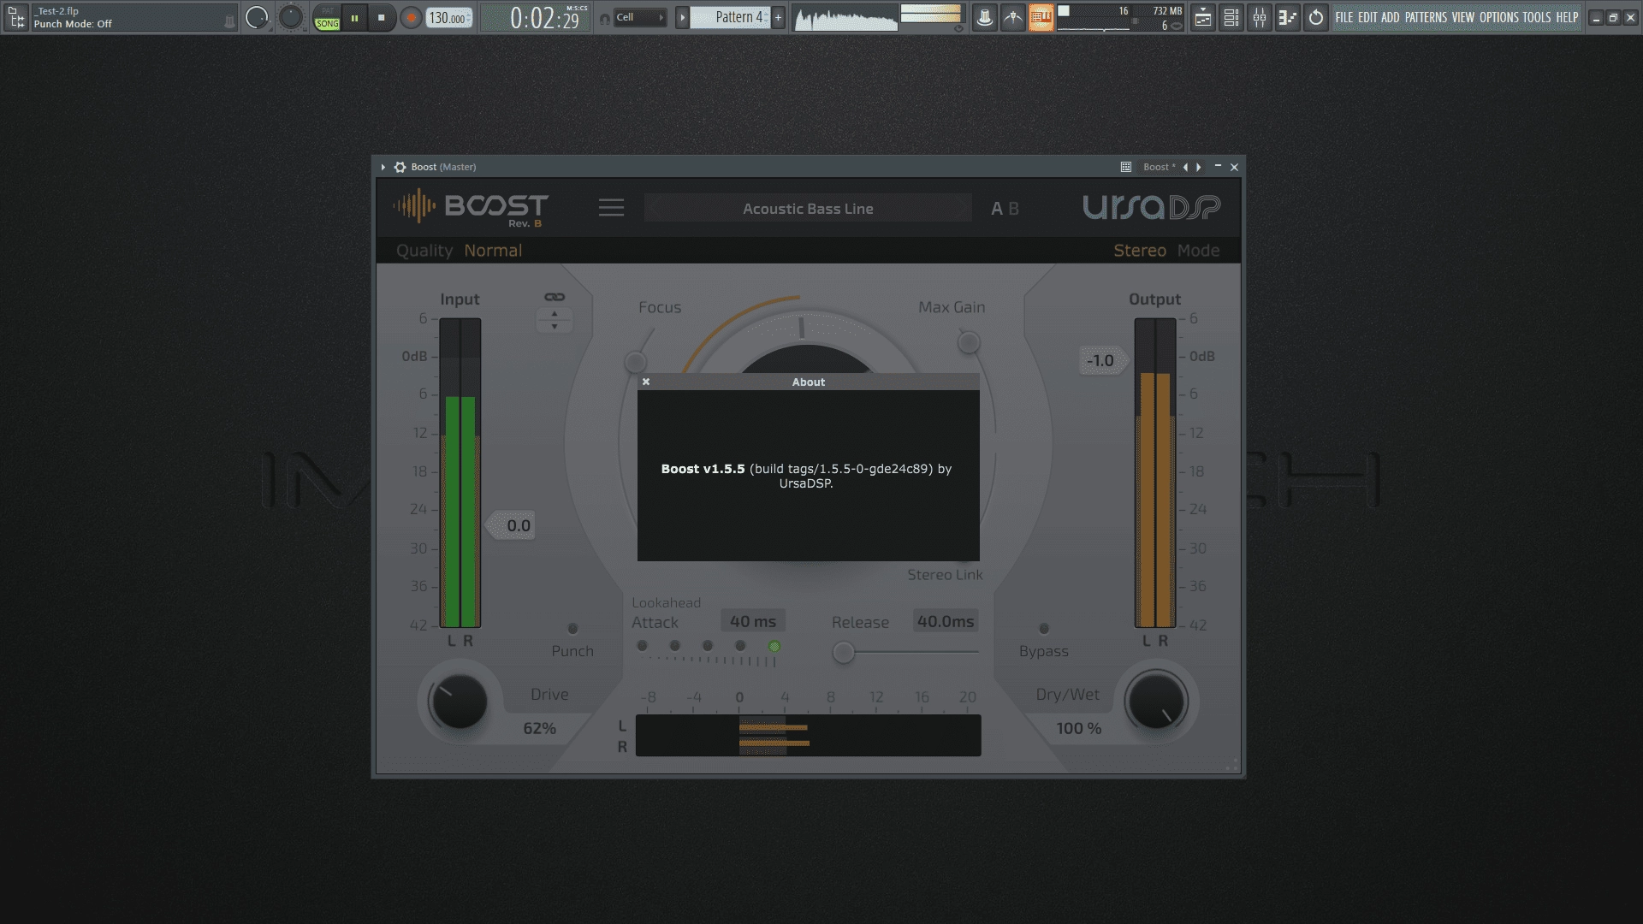Toggle the Punch switch
Screen dimensions: 1643x924
pyautogui.click(x=572, y=629)
